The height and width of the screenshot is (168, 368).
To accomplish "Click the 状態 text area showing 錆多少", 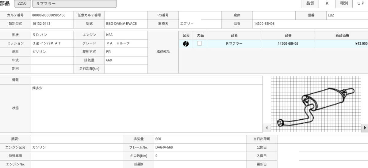I will pos(147,108).
